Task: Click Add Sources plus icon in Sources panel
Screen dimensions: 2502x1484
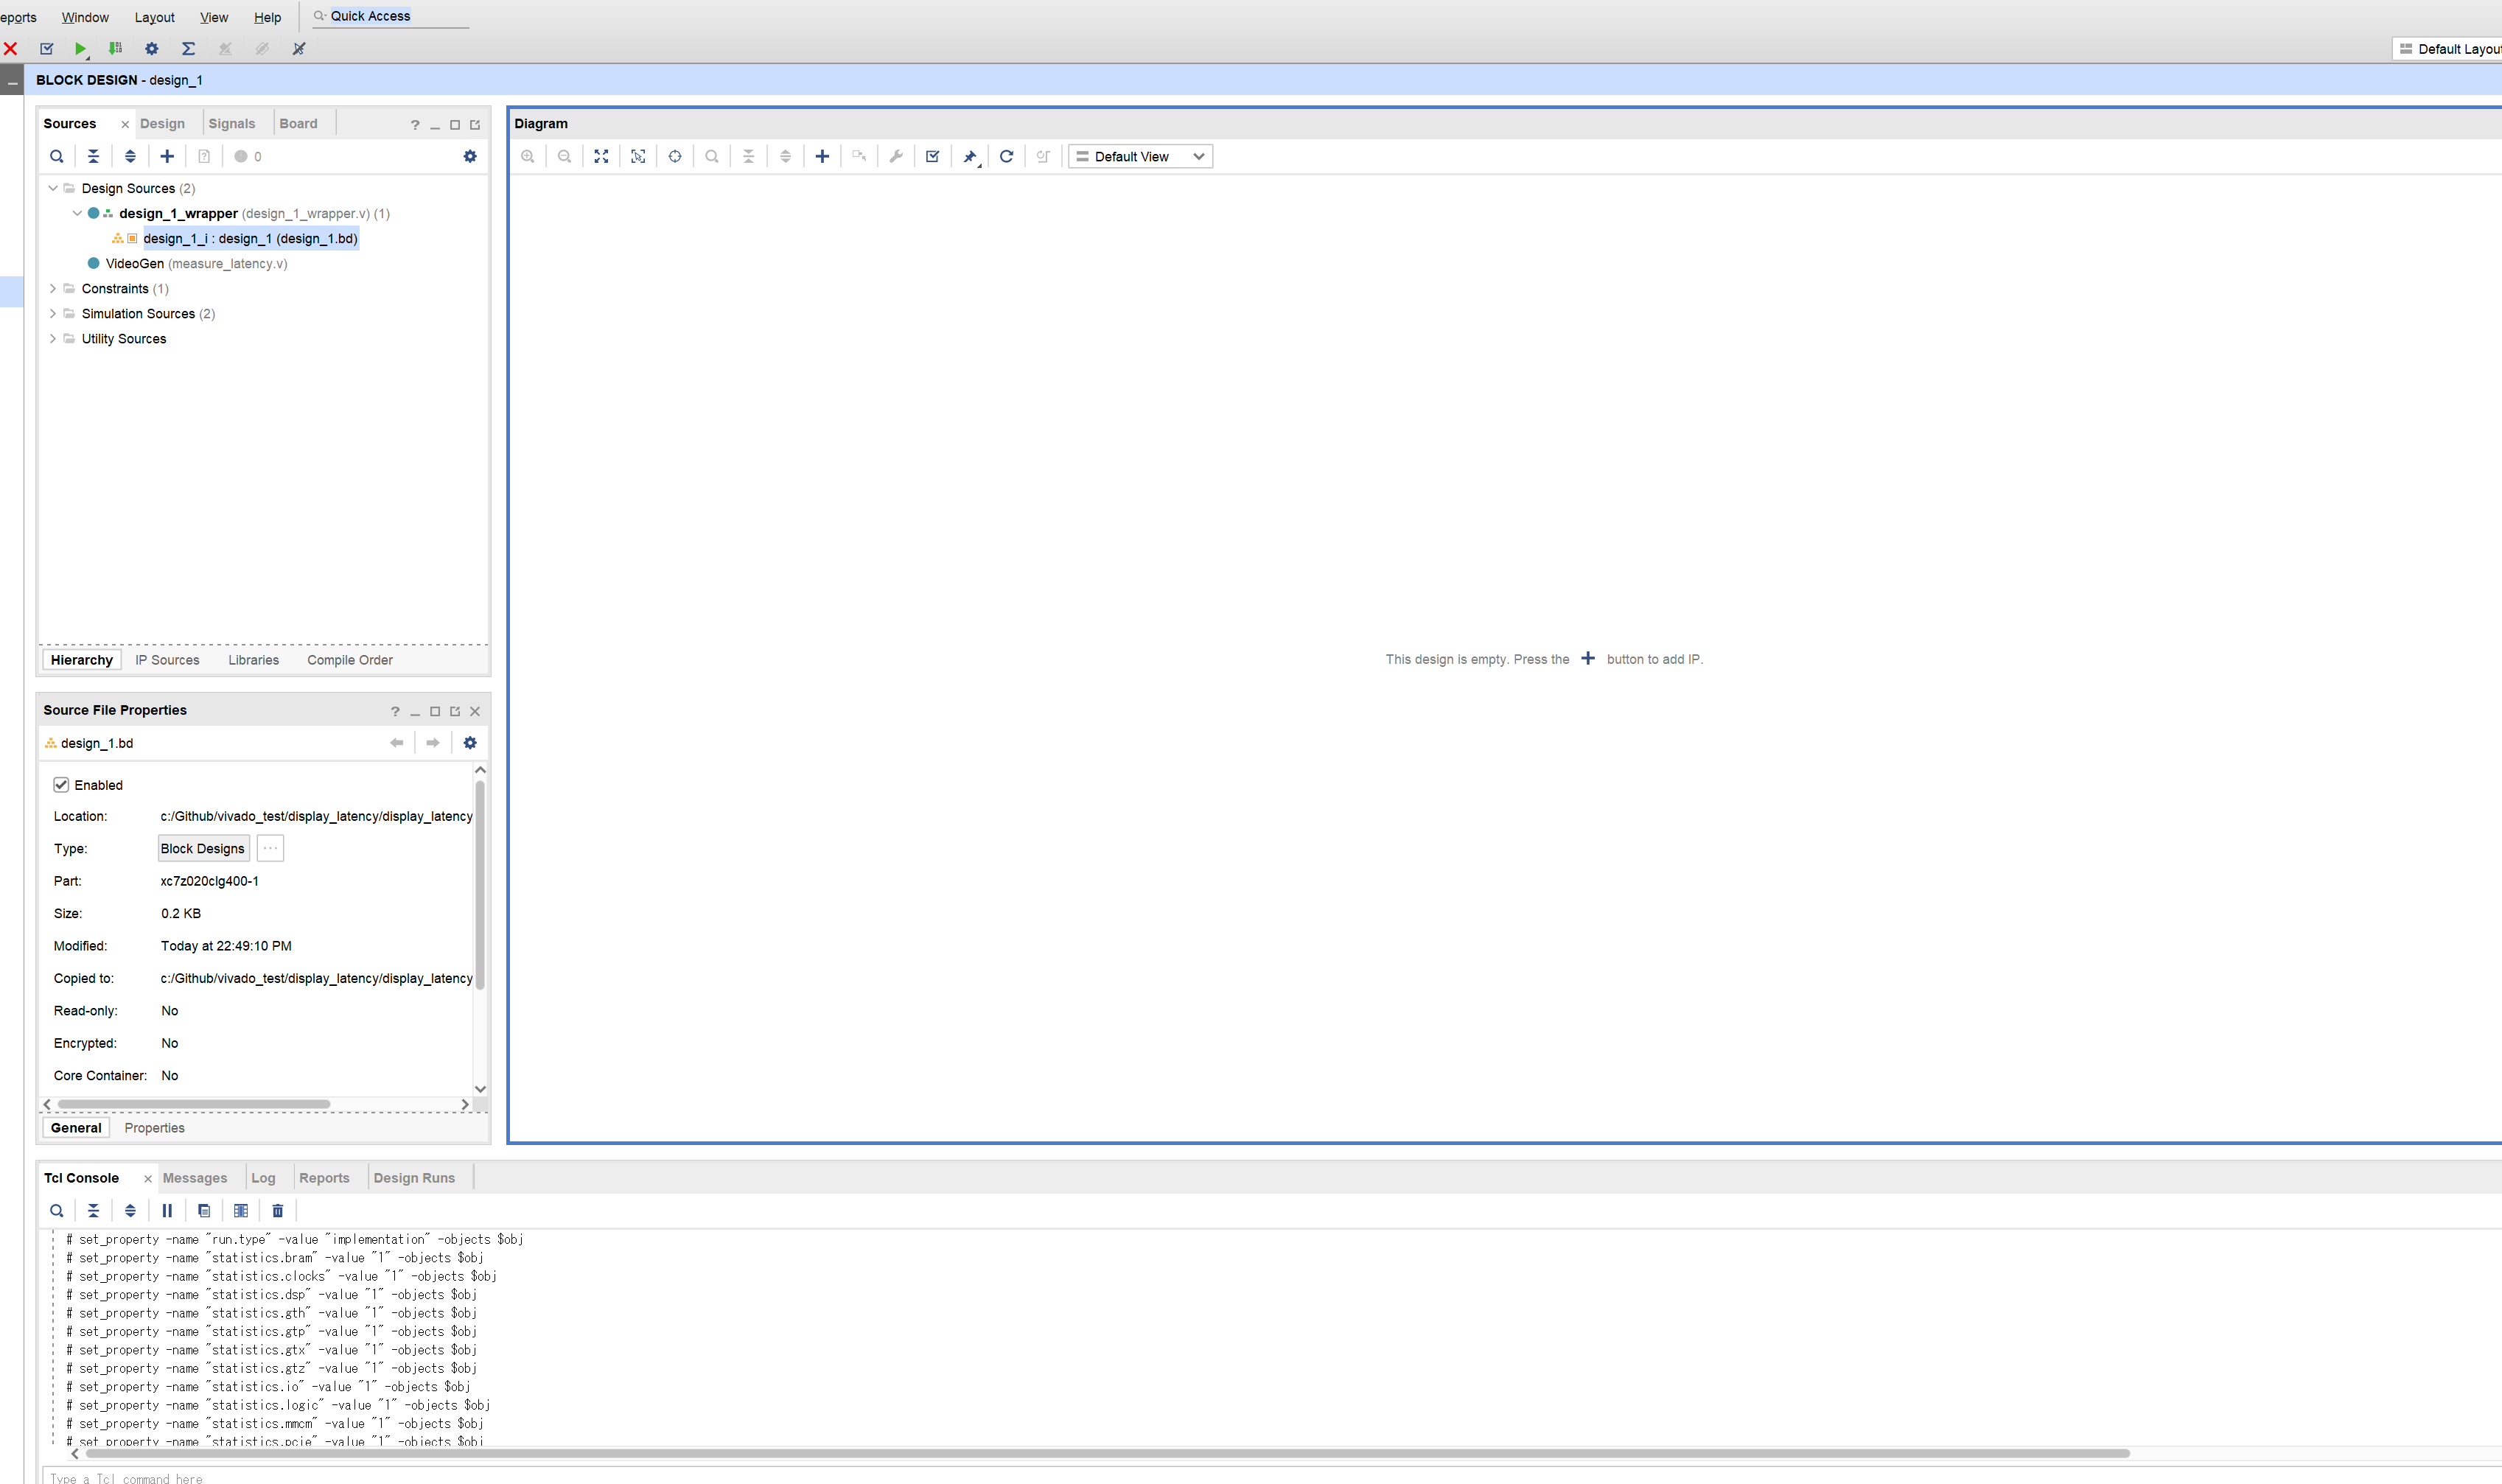Action: pyautogui.click(x=167, y=156)
